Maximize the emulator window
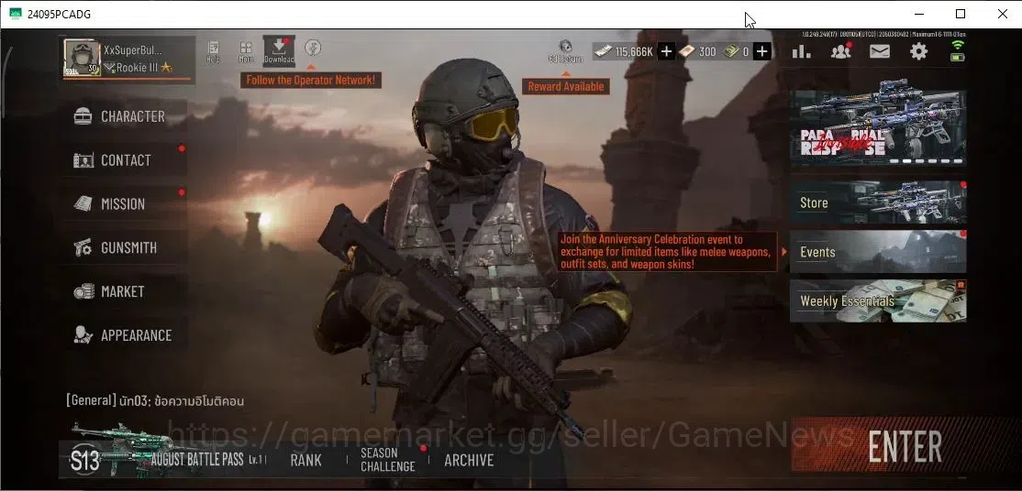Screen dimensions: 1022x491 point(961,14)
